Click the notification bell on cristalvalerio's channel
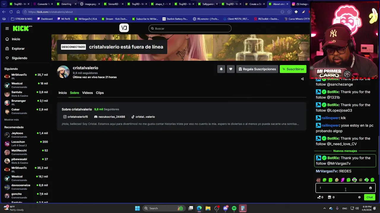 221,69
